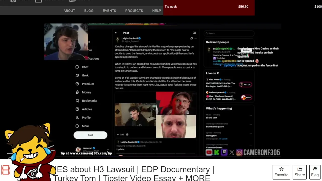The width and height of the screenshot is (322, 181).
Task: Flag this item with the Flag button
Action: pyautogui.click(x=315, y=172)
